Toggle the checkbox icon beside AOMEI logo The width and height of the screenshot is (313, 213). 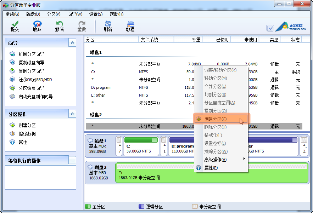click(270, 28)
